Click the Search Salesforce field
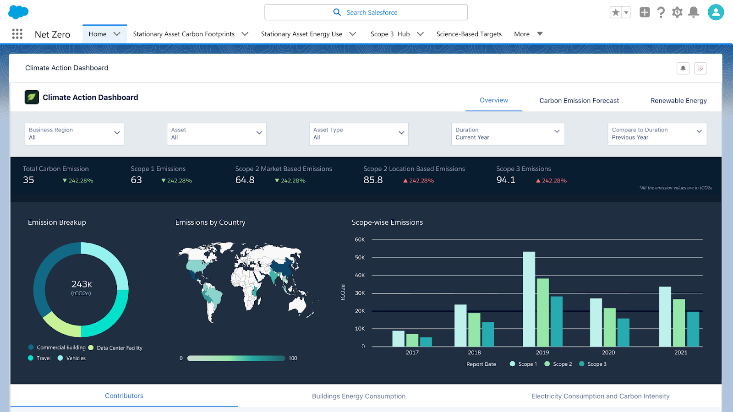Screen dimensions: 733x412 pos(366,12)
